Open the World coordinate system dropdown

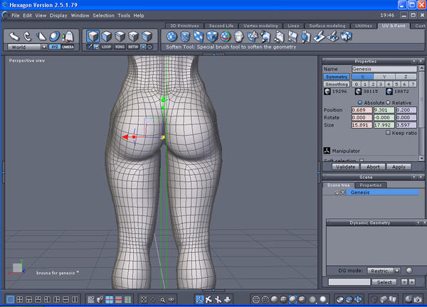(x=26, y=47)
